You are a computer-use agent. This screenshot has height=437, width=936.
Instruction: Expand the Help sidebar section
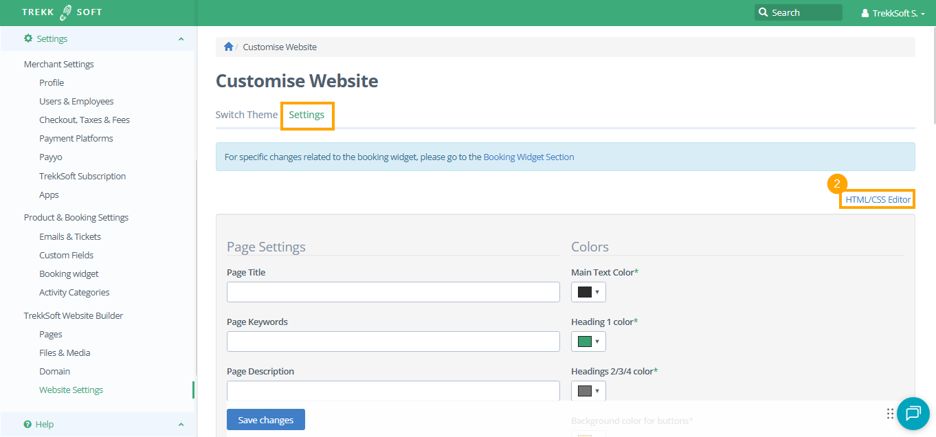click(x=181, y=425)
